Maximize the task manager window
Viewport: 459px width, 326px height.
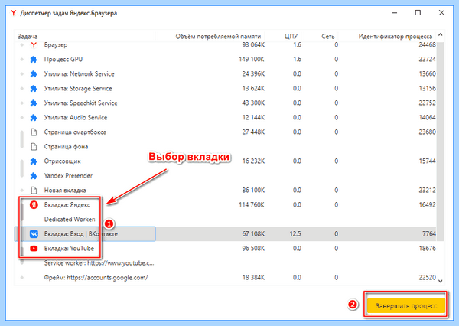pos(418,13)
